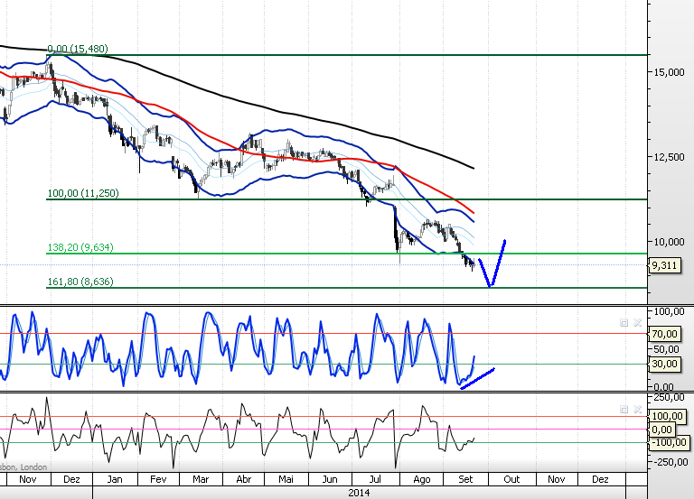Click the Abr month label
694x499 pixels.
coord(244,479)
